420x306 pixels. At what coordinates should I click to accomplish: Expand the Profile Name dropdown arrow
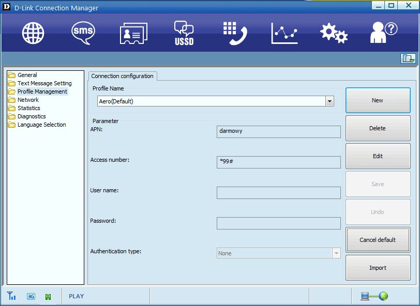329,101
